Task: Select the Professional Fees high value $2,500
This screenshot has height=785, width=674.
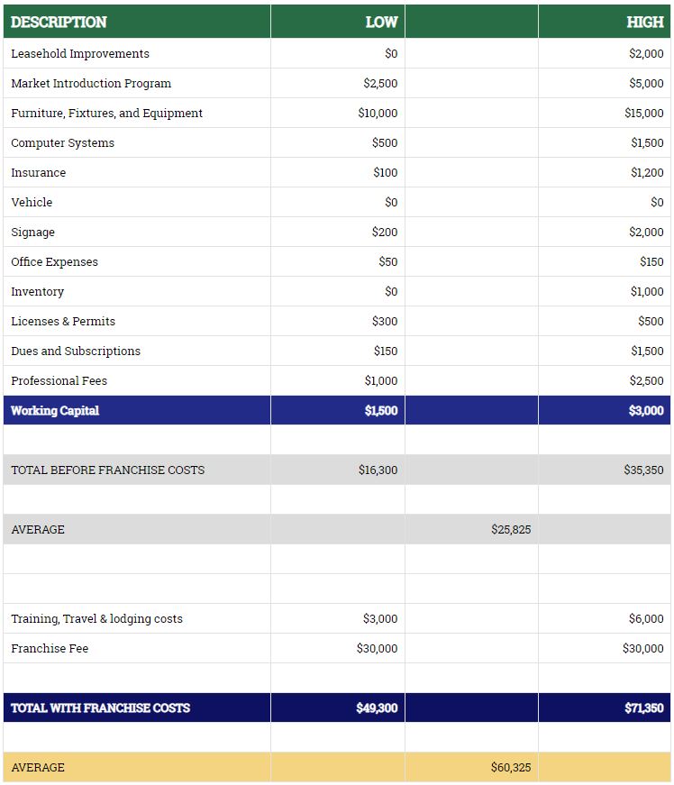Action: tap(646, 381)
